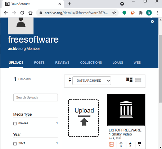
Task: Click the Jul 3, 2021 date
Action: point(115,139)
